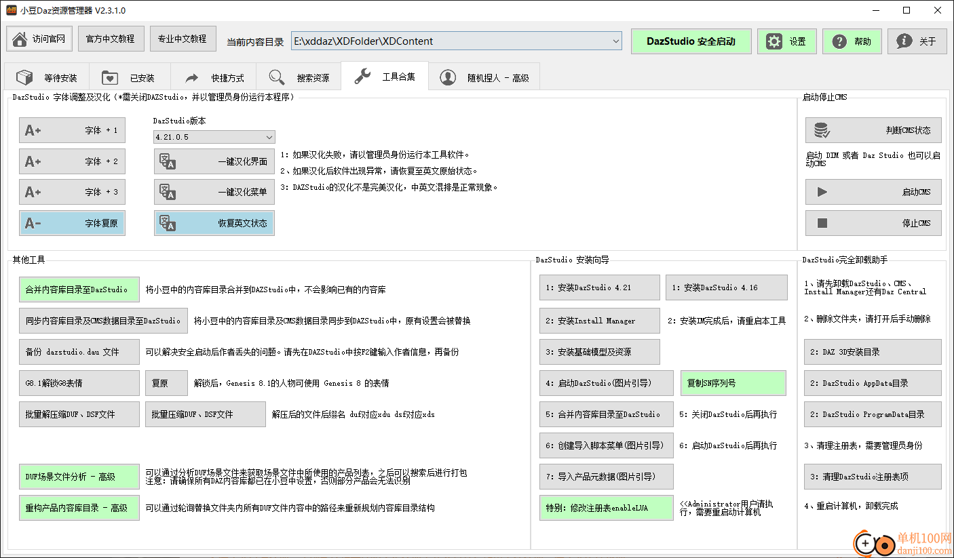Open the 快捷方式 tab
954x558 pixels.
(213, 77)
